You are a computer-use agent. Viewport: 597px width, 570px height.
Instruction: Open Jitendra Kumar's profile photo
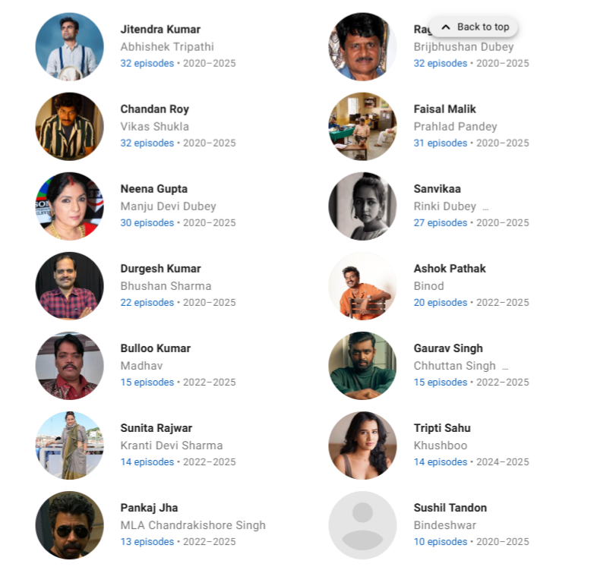point(69,47)
